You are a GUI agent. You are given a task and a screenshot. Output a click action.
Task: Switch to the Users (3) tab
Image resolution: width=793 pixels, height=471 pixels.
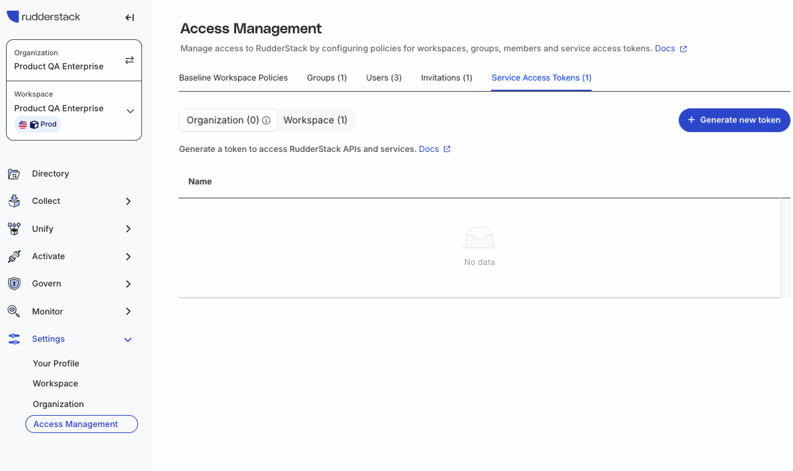coord(384,78)
